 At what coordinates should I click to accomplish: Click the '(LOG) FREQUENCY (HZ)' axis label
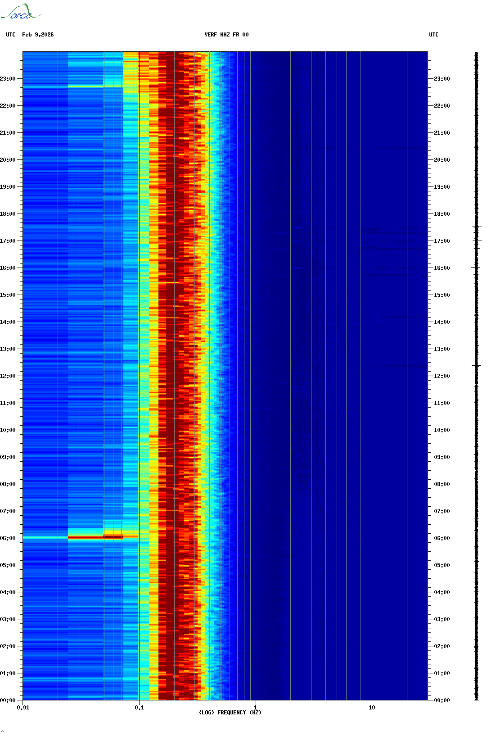pos(230,713)
